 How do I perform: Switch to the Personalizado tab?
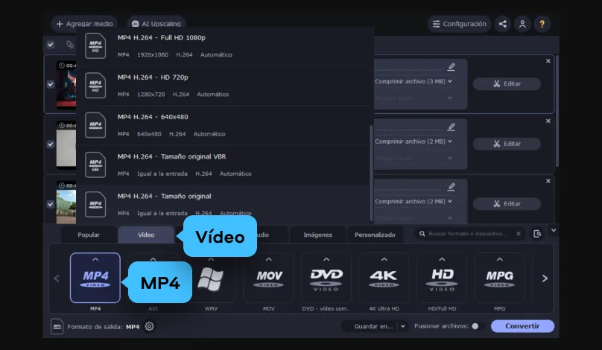click(x=375, y=235)
